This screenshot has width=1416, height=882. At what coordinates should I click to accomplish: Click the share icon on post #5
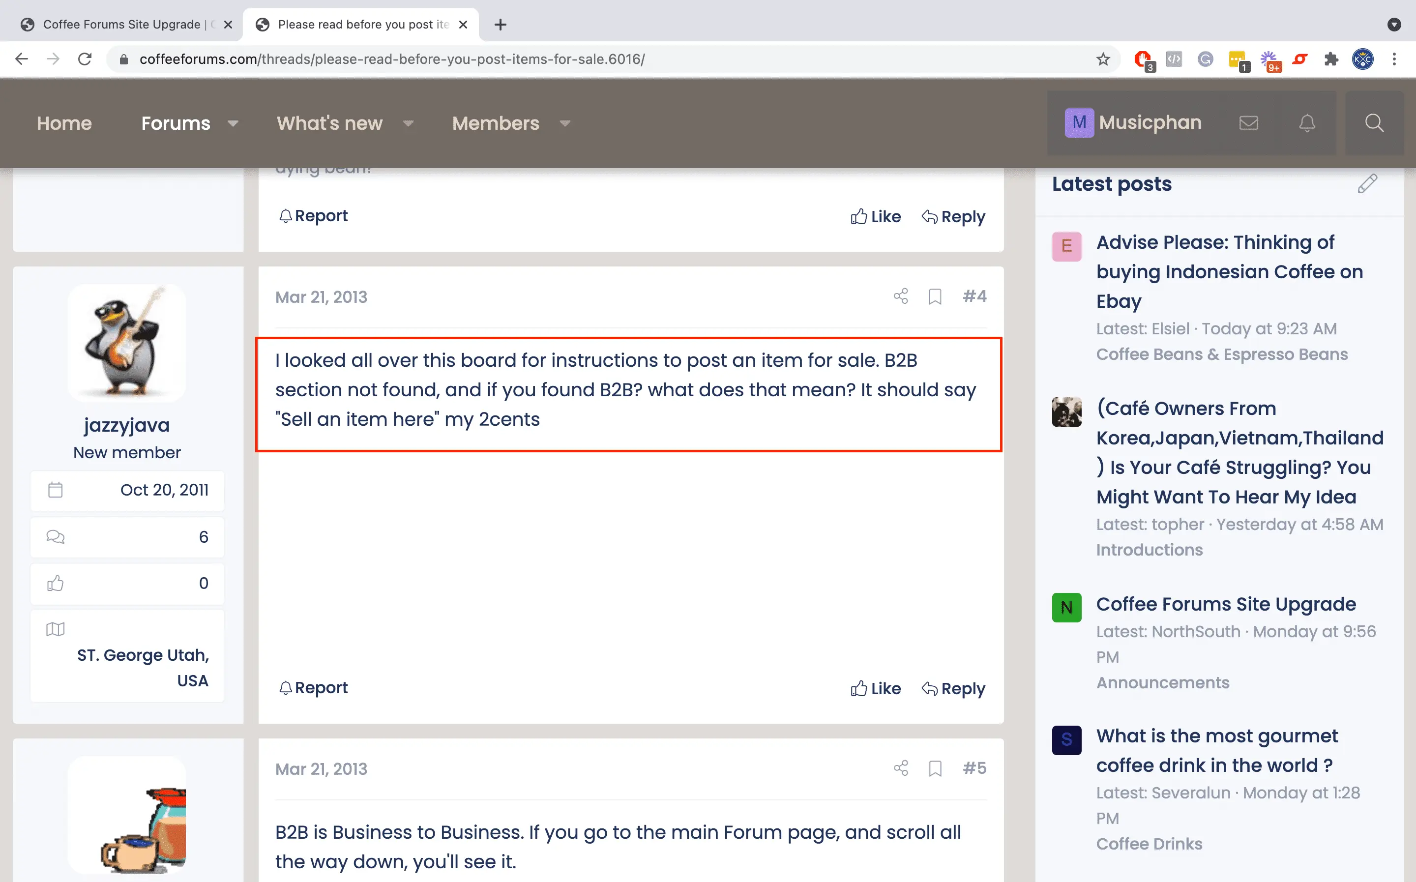(x=900, y=768)
